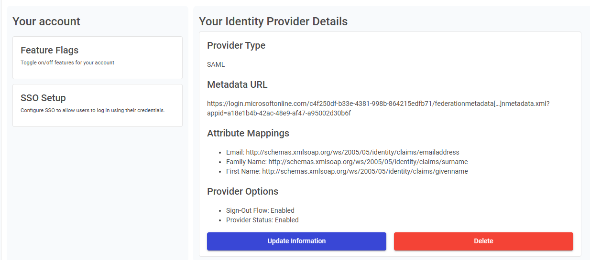The width and height of the screenshot is (590, 260).
Task: Click the Provider Options heading
Action: pos(242,192)
